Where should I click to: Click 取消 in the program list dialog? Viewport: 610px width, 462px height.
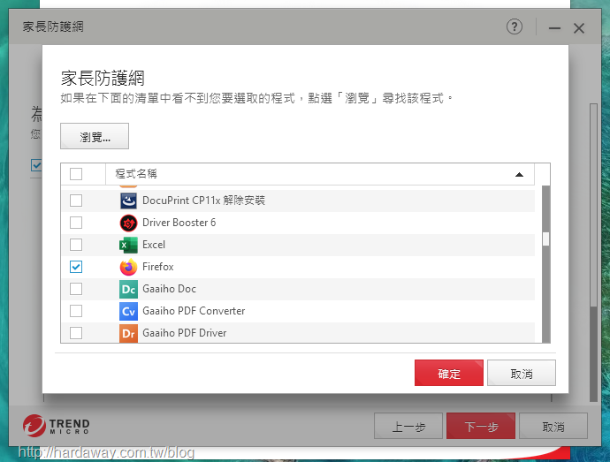522,373
